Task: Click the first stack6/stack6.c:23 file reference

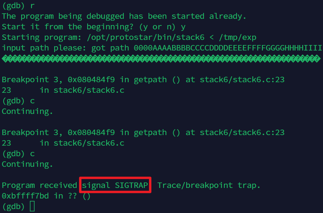Action: [x=242, y=79]
